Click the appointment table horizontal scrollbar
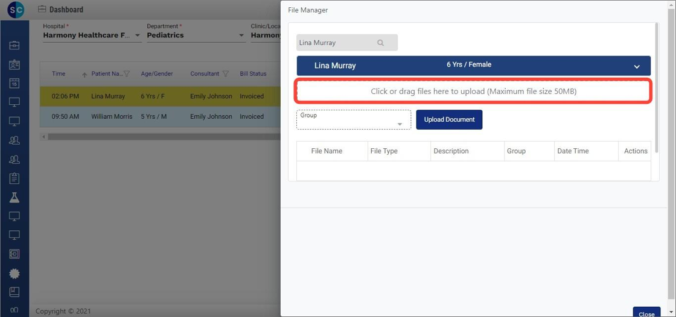Viewport: 676px width, 317px height. [163, 137]
